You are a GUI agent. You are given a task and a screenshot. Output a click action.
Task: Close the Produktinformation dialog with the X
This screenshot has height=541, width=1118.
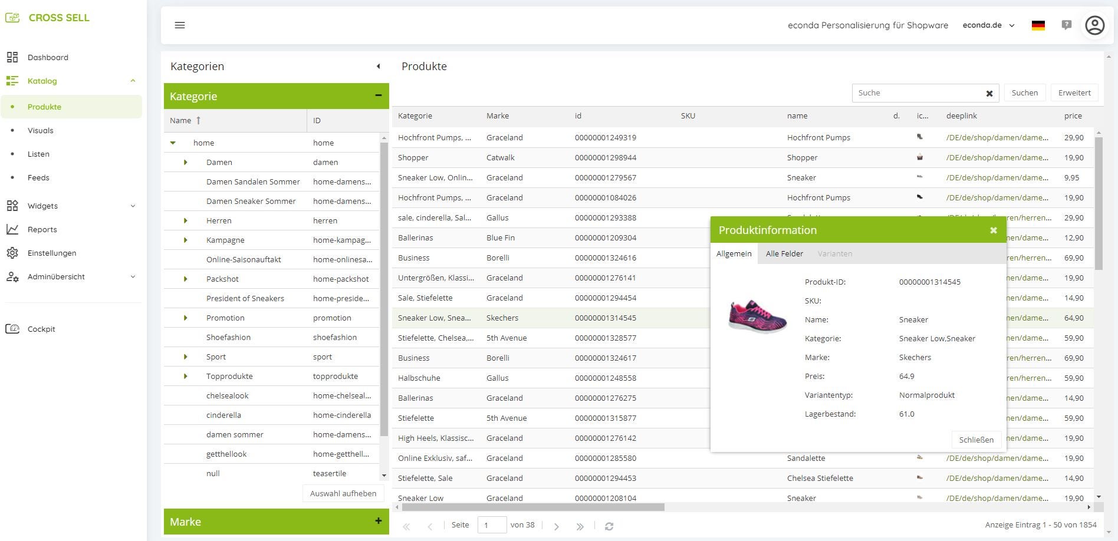[x=994, y=230]
